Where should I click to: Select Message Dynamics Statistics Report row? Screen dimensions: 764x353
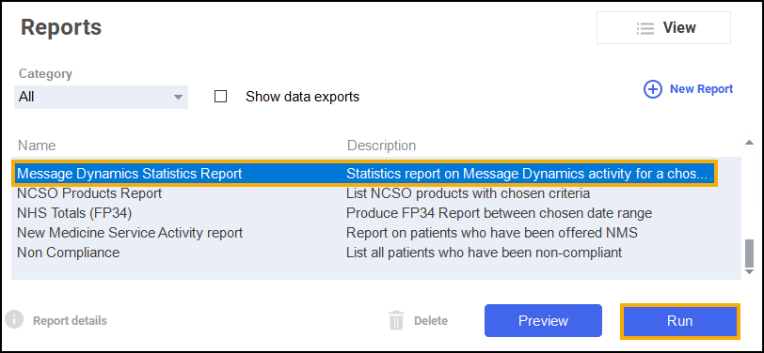(x=365, y=174)
